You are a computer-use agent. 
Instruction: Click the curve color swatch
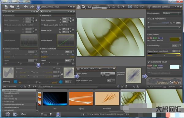click(174, 39)
